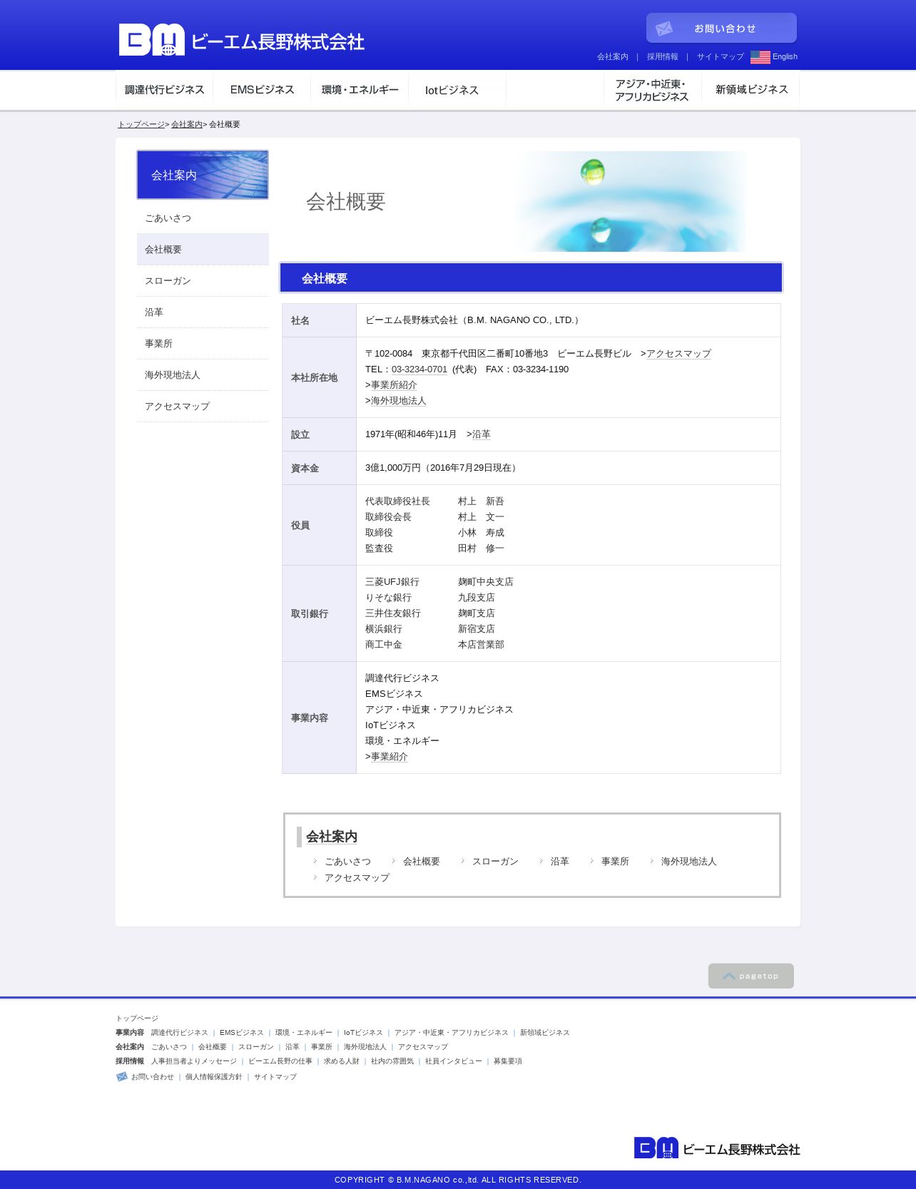The image size is (916, 1189).
Task: Click サイトマップ link in header utility bar
Action: tap(721, 57)
